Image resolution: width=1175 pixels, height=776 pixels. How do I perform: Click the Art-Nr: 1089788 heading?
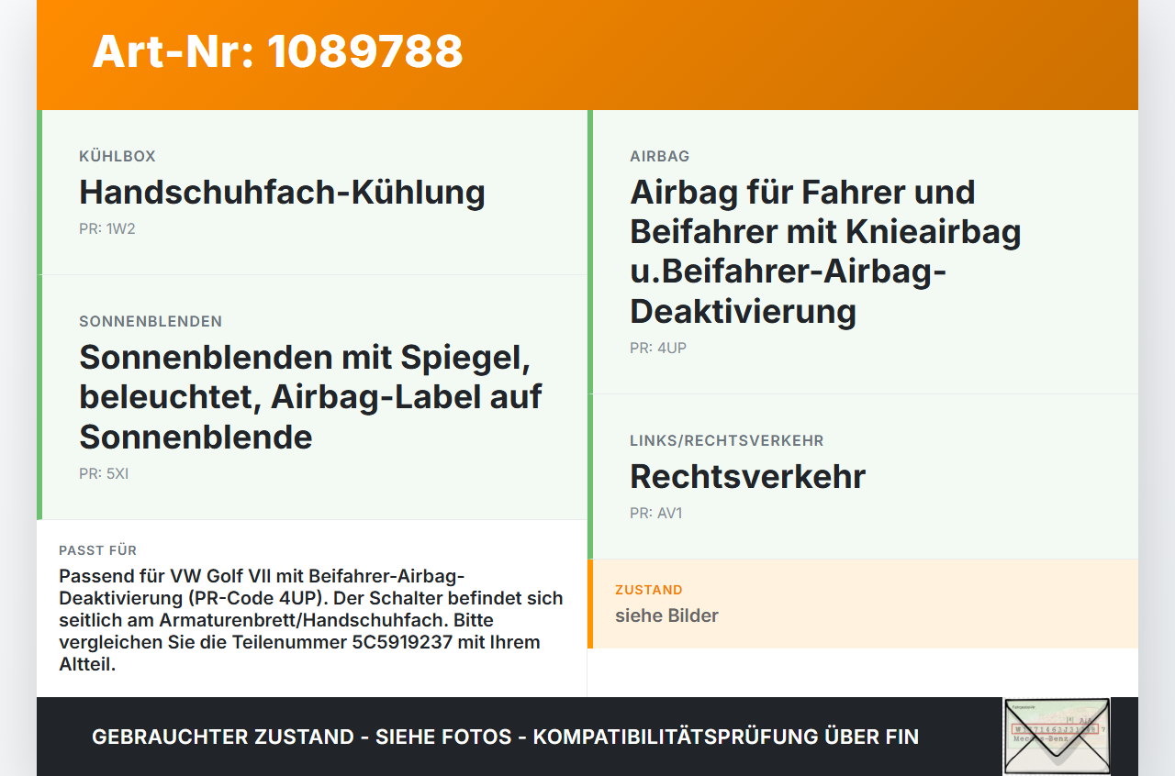[x=277, y=51]
